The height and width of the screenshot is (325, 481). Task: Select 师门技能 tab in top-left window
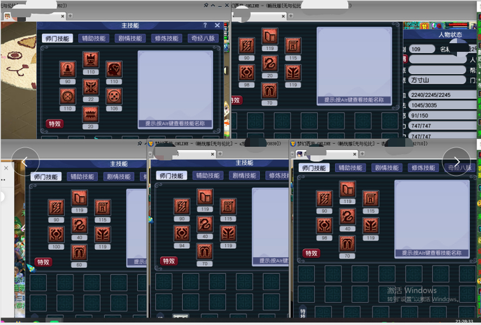tap(57, 38)
